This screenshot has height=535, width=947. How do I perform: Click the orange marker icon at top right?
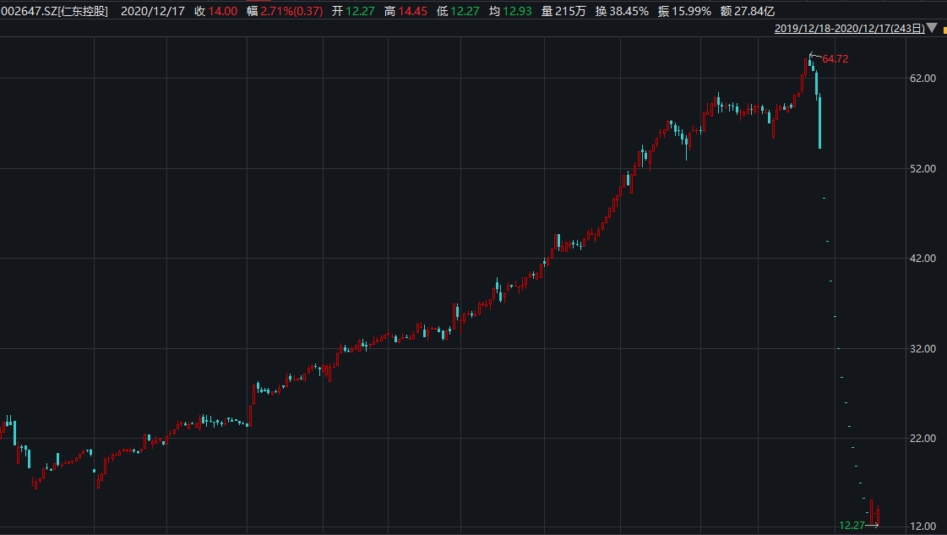tap(944, 30)
